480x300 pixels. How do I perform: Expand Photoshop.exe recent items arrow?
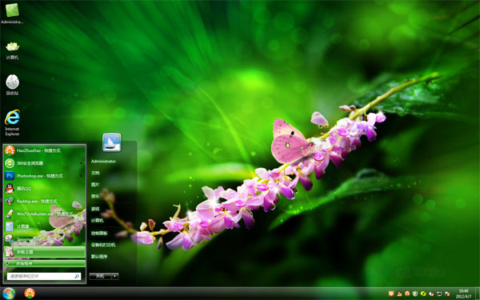coord(81,176)
